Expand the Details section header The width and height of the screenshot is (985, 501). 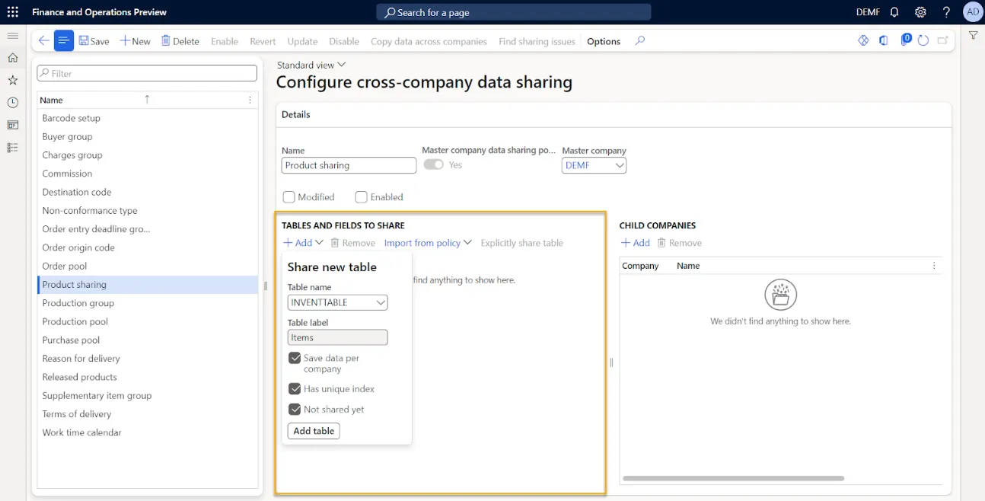pos(614,114)
